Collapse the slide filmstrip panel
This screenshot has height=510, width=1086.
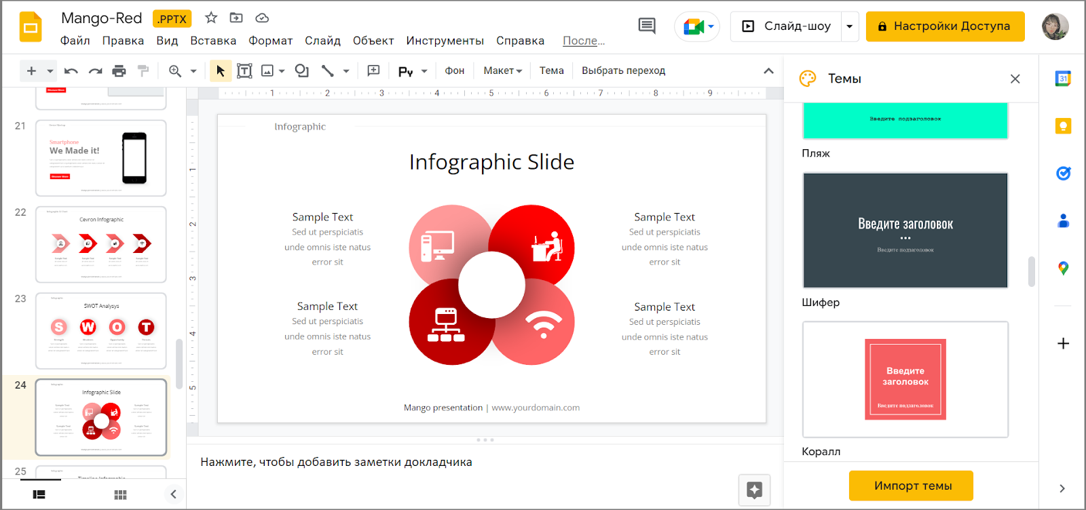coord(173,494)
